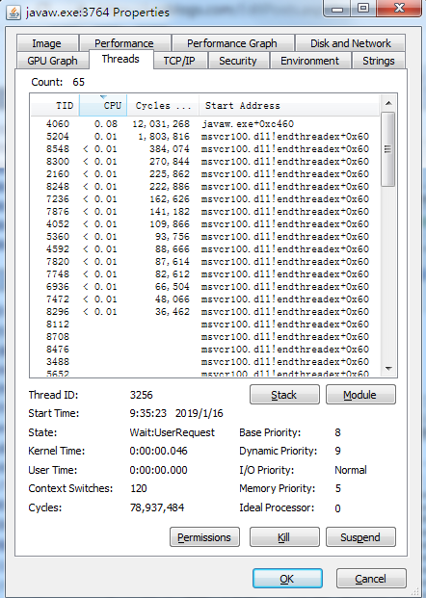Screen dimensions: 426x598
Task: Confirm with the OK button
Action: 287,579
